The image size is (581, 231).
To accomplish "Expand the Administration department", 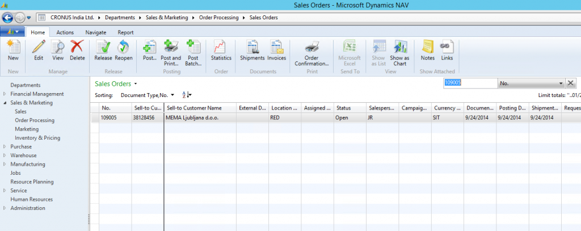I will [x=5, y=208].
